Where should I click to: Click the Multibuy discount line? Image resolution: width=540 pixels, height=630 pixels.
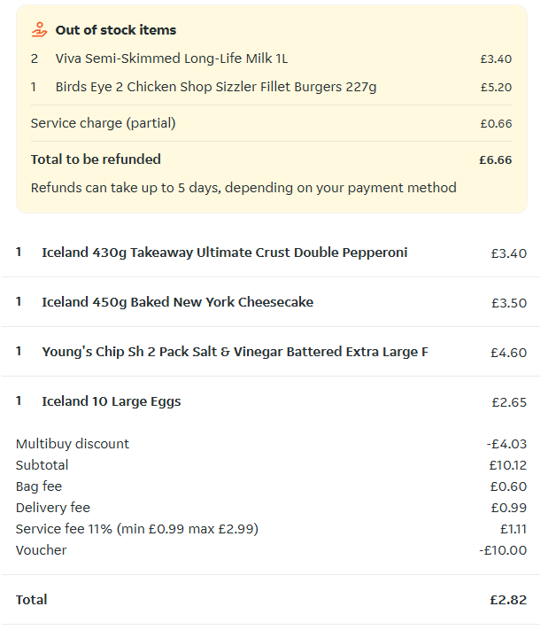click(x=73, y=444)
